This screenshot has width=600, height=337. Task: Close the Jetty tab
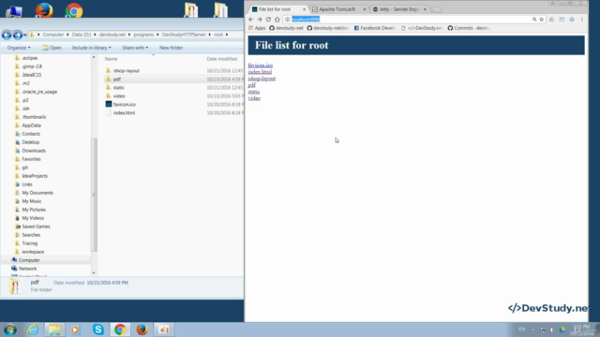(425, 9)
